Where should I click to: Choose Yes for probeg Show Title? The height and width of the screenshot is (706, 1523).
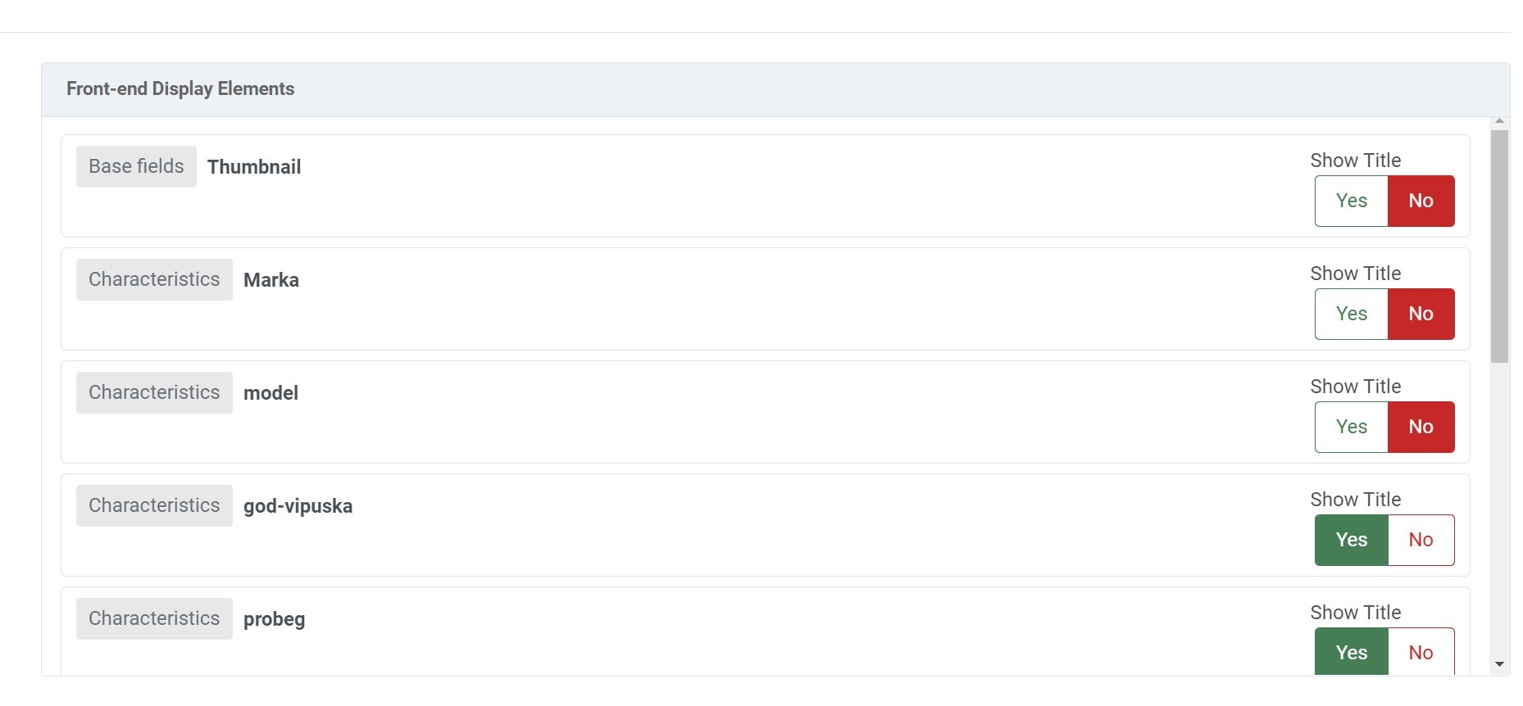pyautogui.click(x=1351, y=652)
